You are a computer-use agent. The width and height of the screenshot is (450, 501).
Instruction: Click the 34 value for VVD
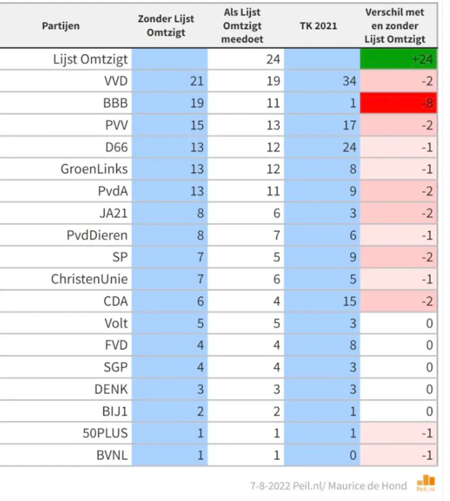coord(349,81)
